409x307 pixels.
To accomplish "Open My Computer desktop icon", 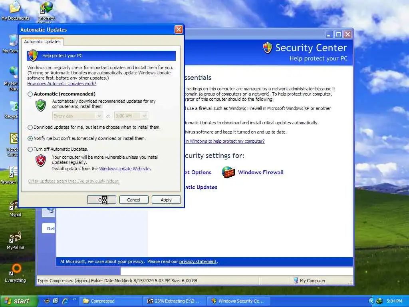I will 10,44.
